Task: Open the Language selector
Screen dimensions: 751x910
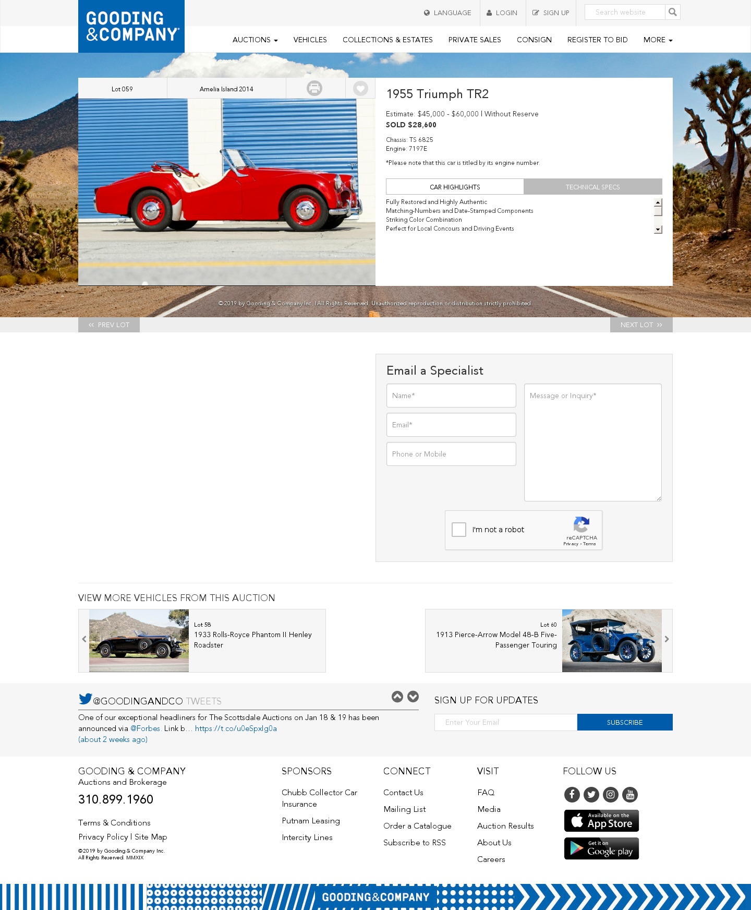Action: (x=447, y=13)
